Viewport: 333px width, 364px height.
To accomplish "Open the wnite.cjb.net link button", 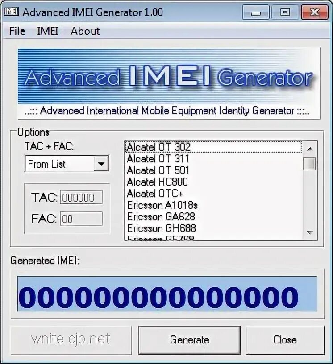I will [71, 340].
